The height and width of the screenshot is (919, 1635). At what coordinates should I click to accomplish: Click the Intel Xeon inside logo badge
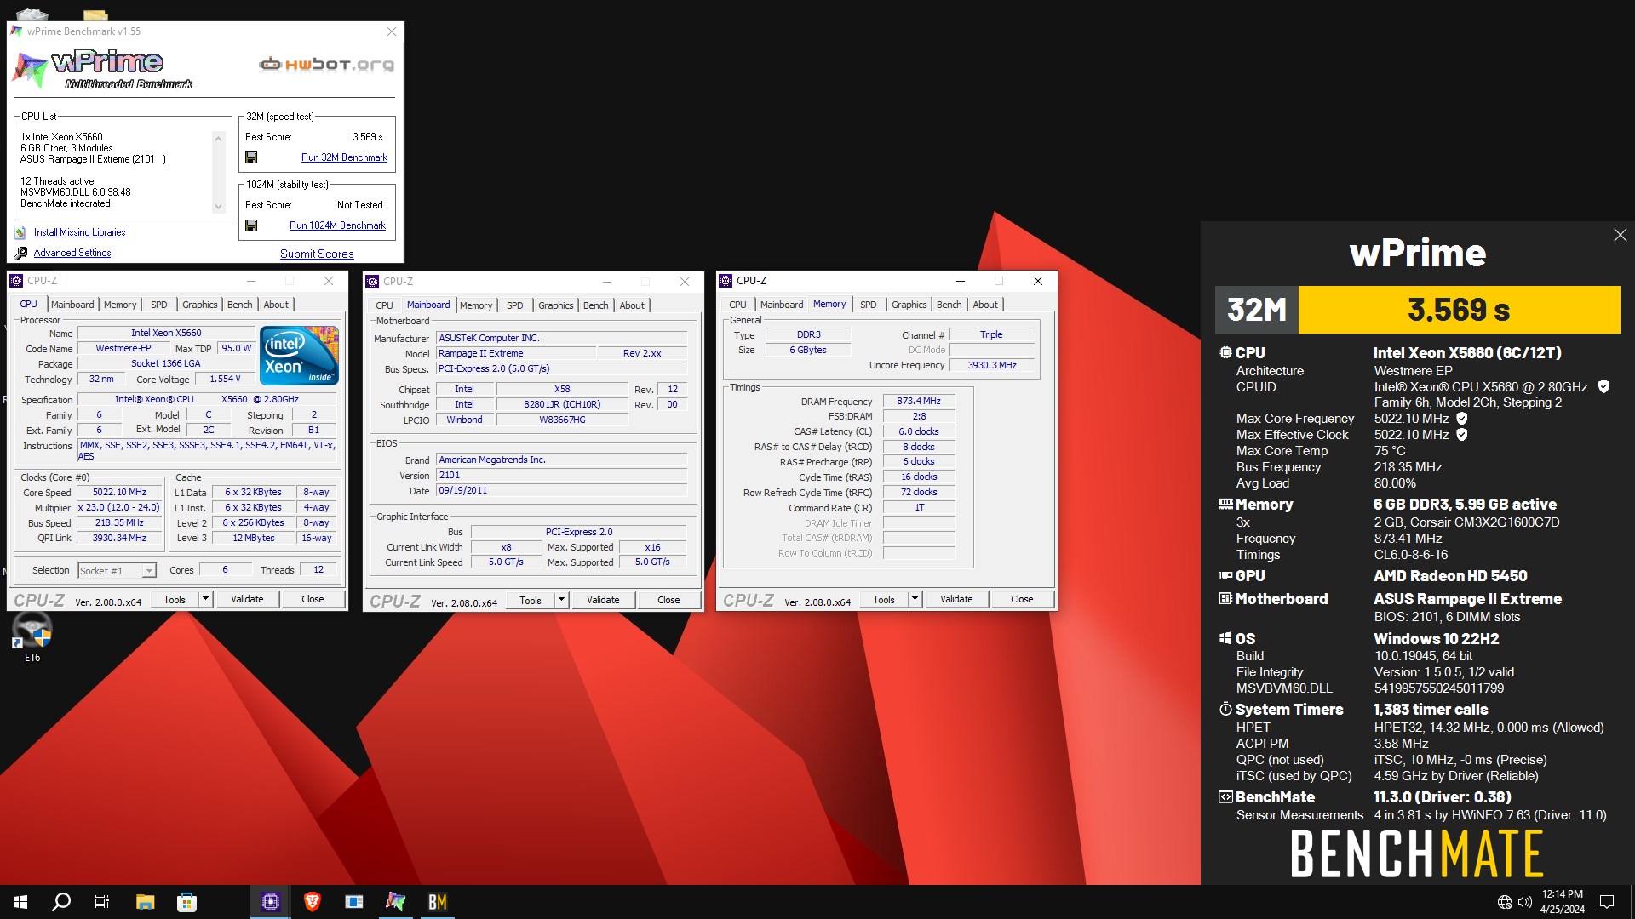pyautogui.click(x=299, y=356)
